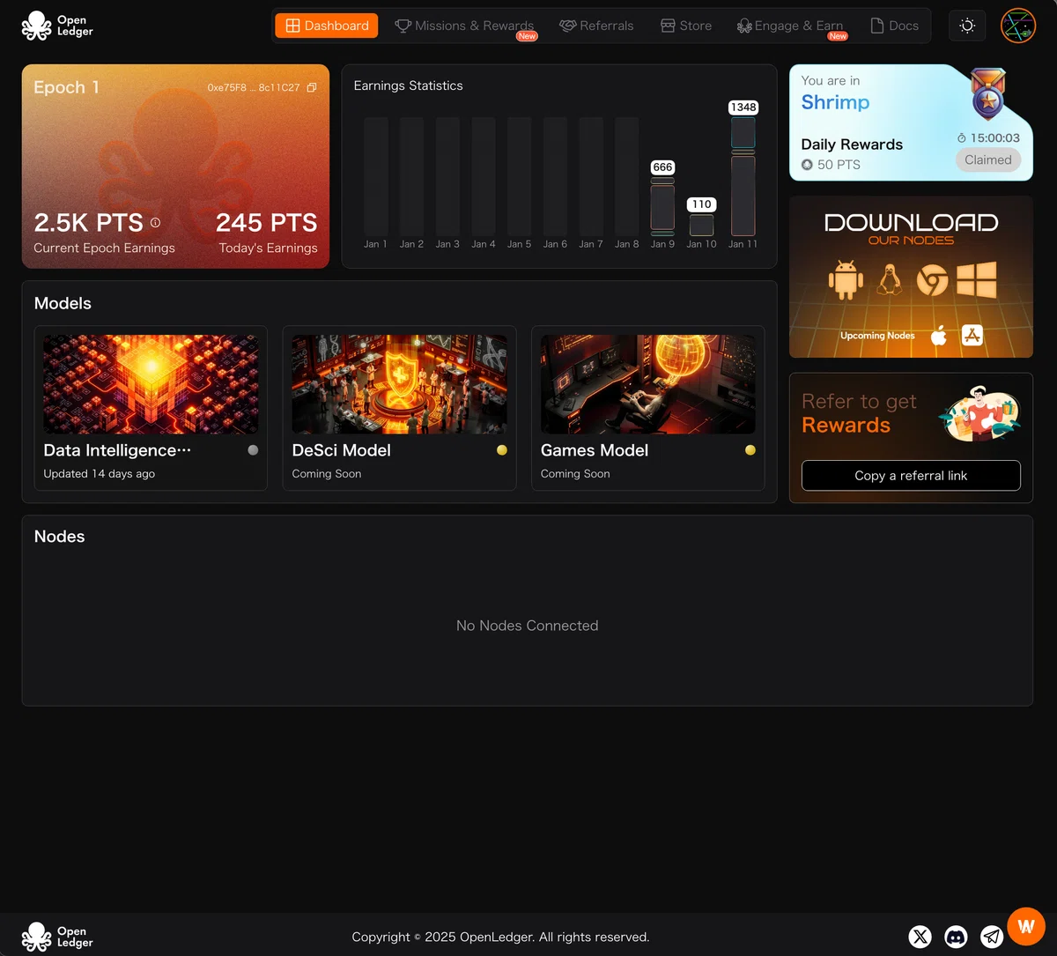
Task: Open the Discord footer link
Action: click(956, 937)
